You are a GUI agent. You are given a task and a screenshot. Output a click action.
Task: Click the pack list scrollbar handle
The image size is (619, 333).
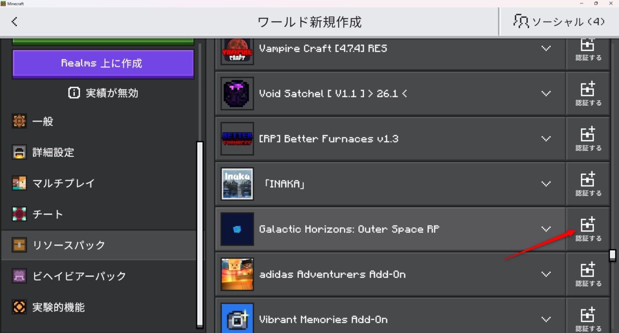[613, 255]
